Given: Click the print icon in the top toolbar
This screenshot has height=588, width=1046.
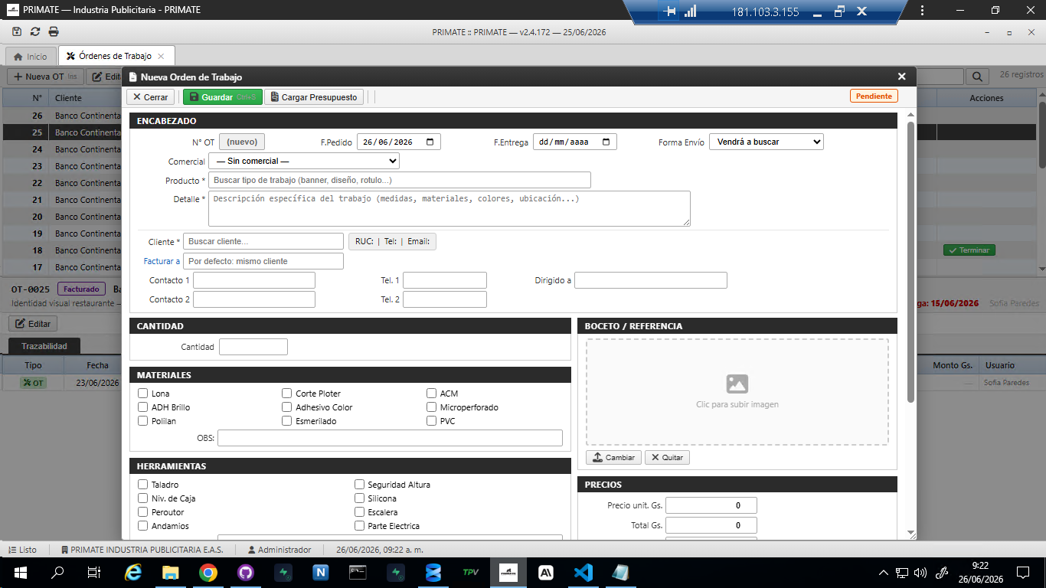Looking at the screenshot, I should tap(54, 31).
